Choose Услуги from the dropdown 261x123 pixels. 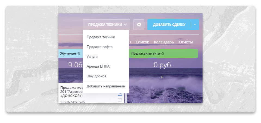(92, 57)
